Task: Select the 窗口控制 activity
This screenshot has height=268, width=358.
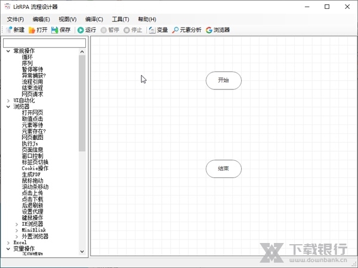Action: (x=32, y=156)
